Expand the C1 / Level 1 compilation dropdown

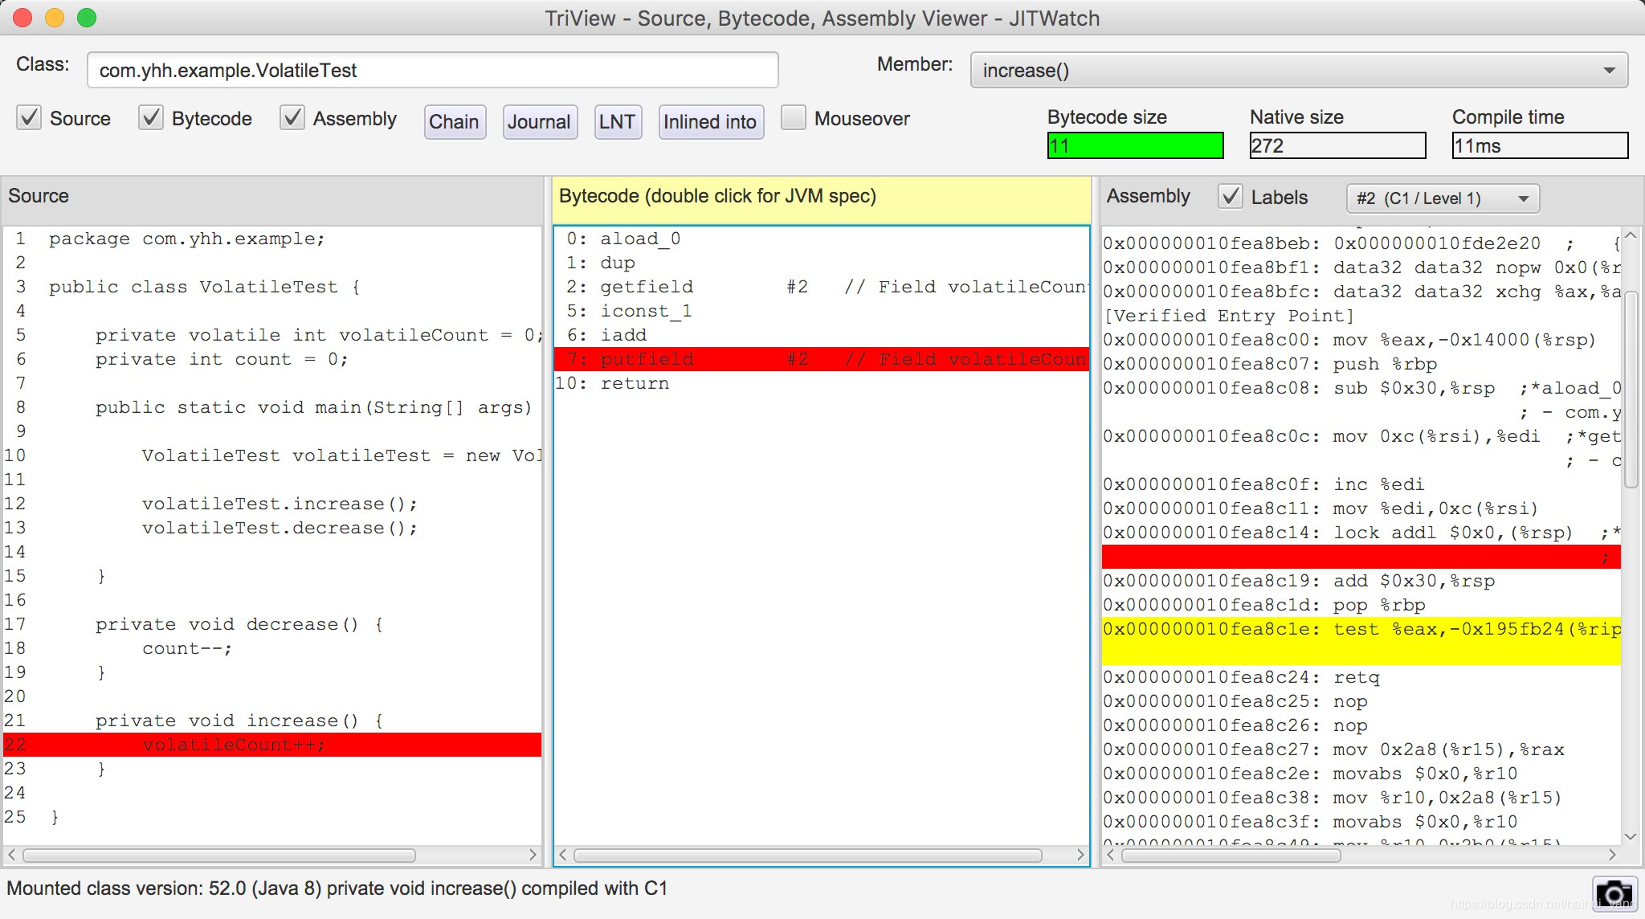(x=1443, y=198)
